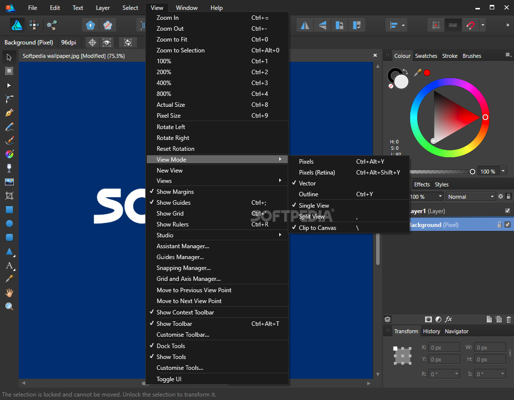Open Snapping Manager...
This screenshot has height=400, width=514.
217,268
